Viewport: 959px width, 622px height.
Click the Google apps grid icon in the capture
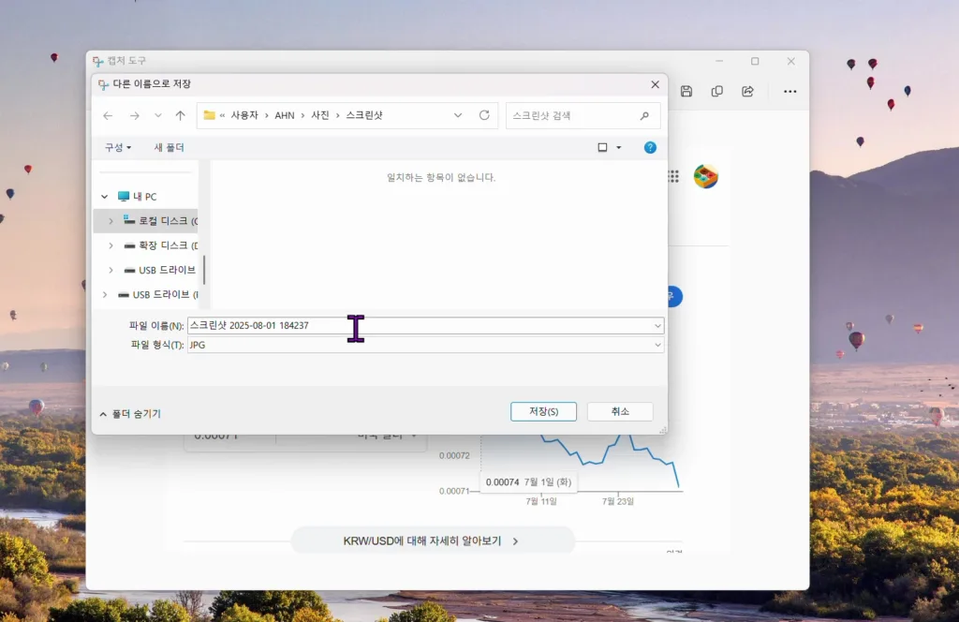(674, 177)
